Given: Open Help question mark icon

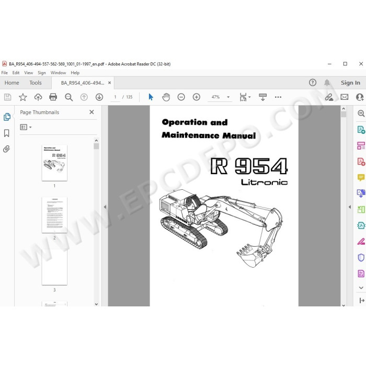Looking at the screenshot, I should [313, 83].
